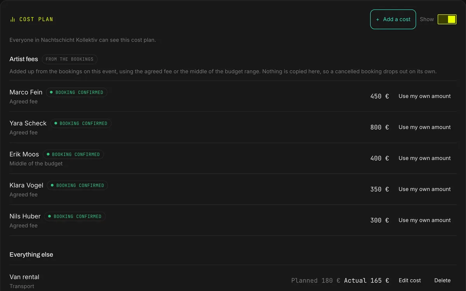466x291 pixels.
Task: Click Klara Vogel's Booking Confirmed badge
Action: [77, 185]
